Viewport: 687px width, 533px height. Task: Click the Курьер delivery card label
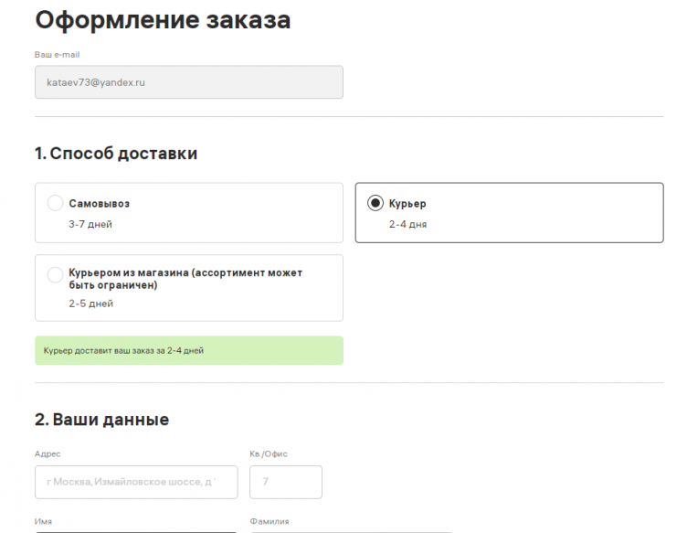click(x=407, y=203)
